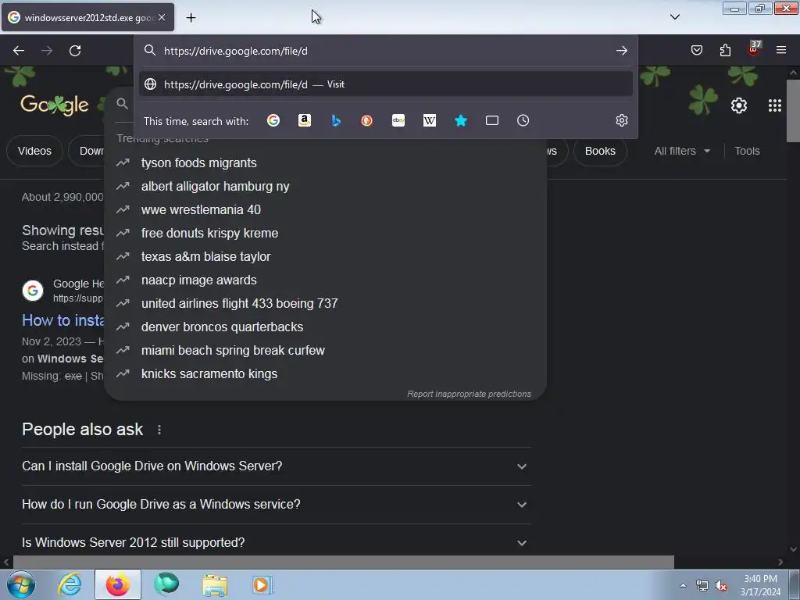Open a new tab with the plus button
This screenshot has width=800, height=600.
(x=191, y=18)
